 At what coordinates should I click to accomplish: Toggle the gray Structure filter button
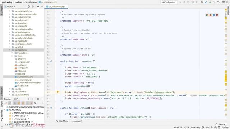coord(27,103)
